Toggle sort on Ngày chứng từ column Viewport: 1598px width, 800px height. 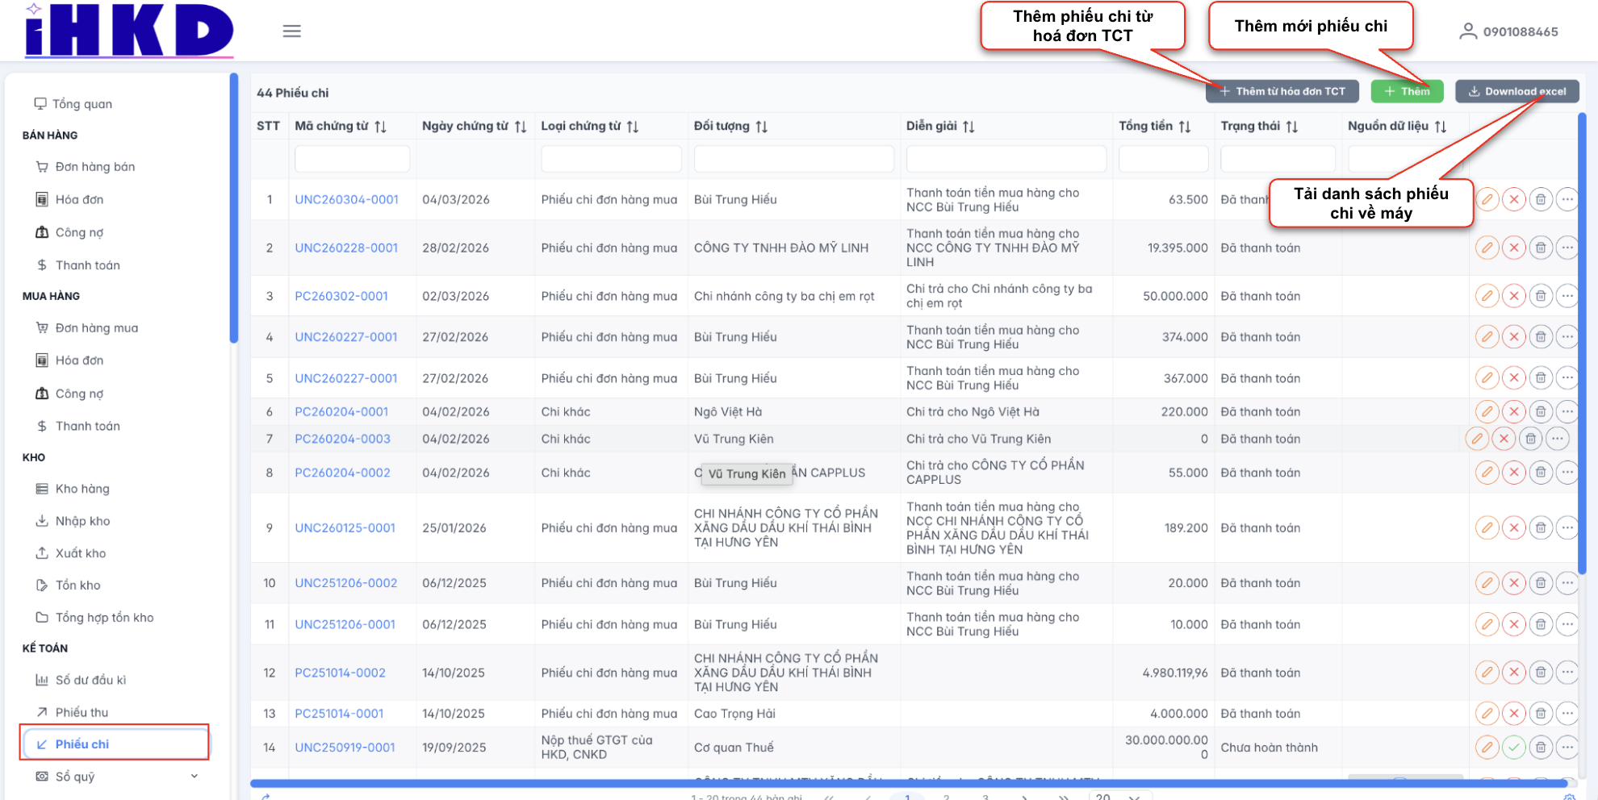coord(521,127)
